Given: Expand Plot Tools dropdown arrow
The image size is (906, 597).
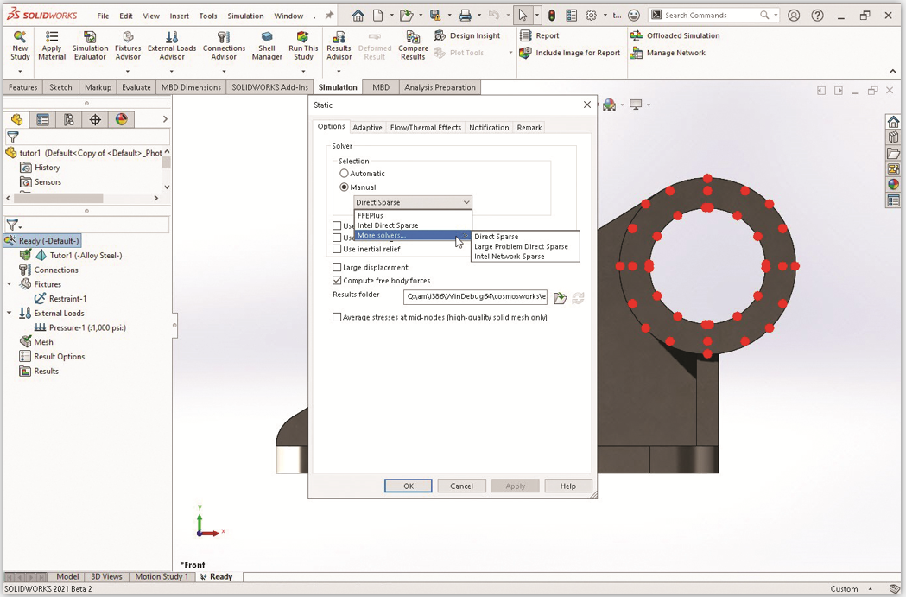Looking at the screenshot, I should [510, 54].
